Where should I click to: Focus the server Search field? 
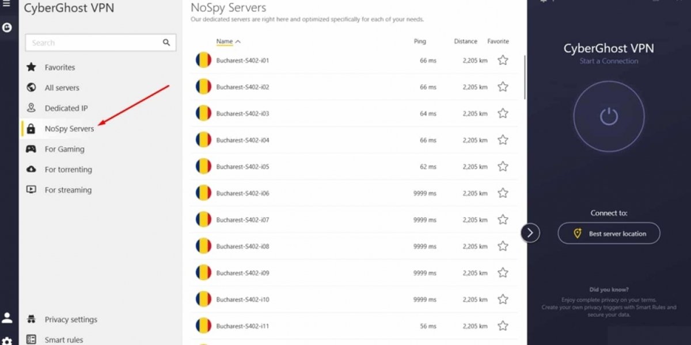click(x=101, y=43)
